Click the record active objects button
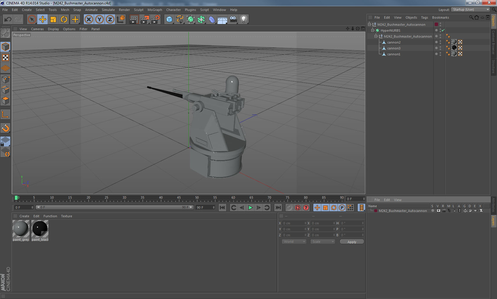Image resolution: width=497 pixels, height=299 pixels. [289, 208]
